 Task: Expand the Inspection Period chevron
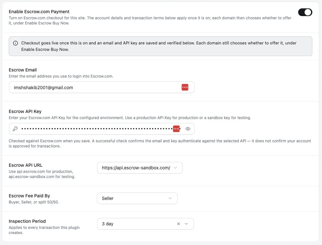(186, 224)
